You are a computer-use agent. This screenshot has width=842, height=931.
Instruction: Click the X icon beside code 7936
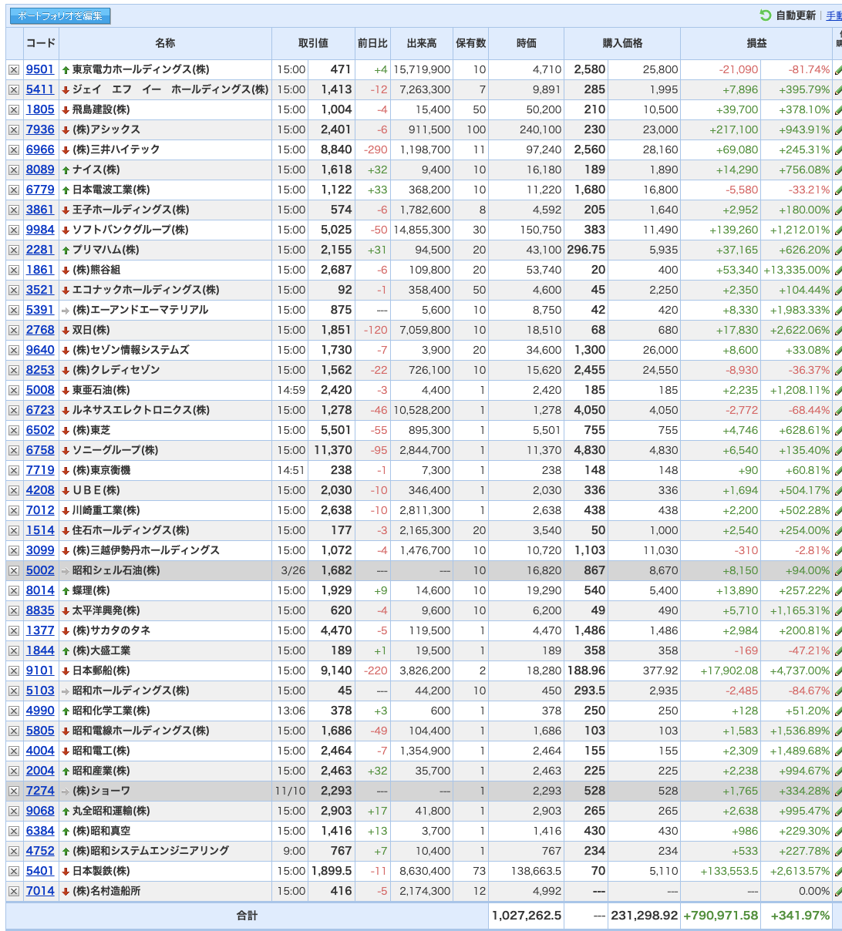(14, 129)
